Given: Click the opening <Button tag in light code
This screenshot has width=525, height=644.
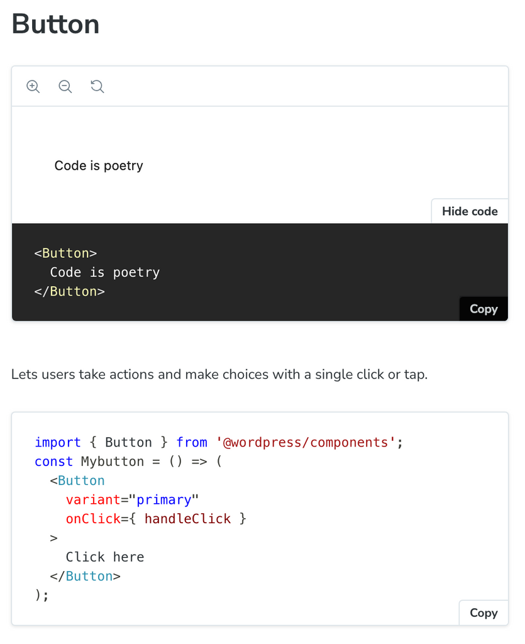Looking at the screenshot, I should pyautogui.click(x=77, y=481).
